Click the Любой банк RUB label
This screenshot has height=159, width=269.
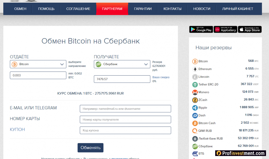coord(210,138)
